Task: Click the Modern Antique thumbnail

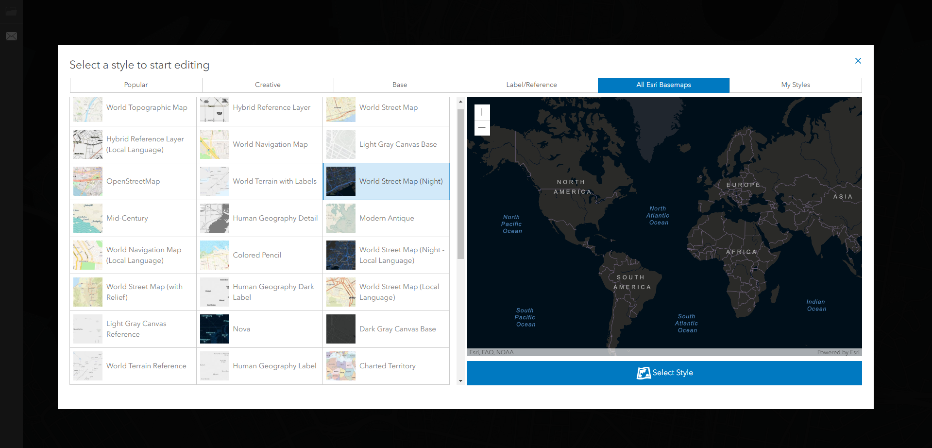Action: coord(341,218)
